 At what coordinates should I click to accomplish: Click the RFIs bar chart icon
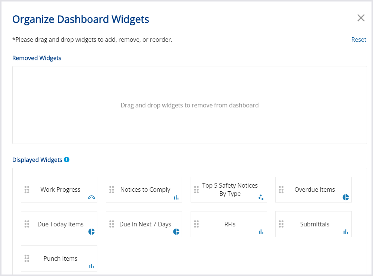pyautogui.click(x=261, y=232)
